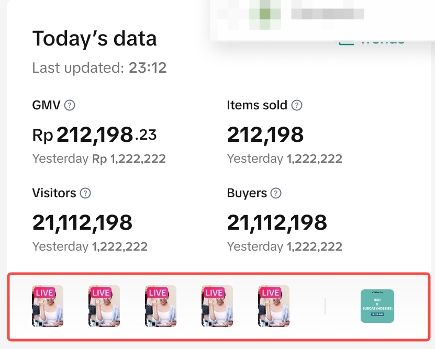Screen dimensions: 435x349
Task: Click the blurred green icon in top popup
Action: 265,14
